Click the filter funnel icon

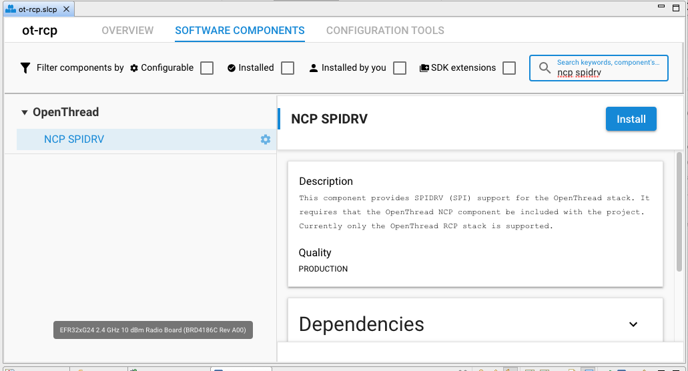tap(25, 68)
